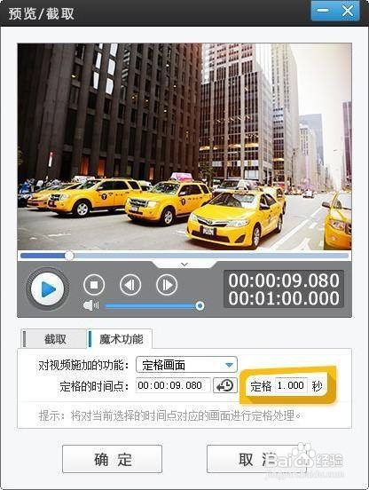Minimize the 预览/截取 dialog

(323, 11)
